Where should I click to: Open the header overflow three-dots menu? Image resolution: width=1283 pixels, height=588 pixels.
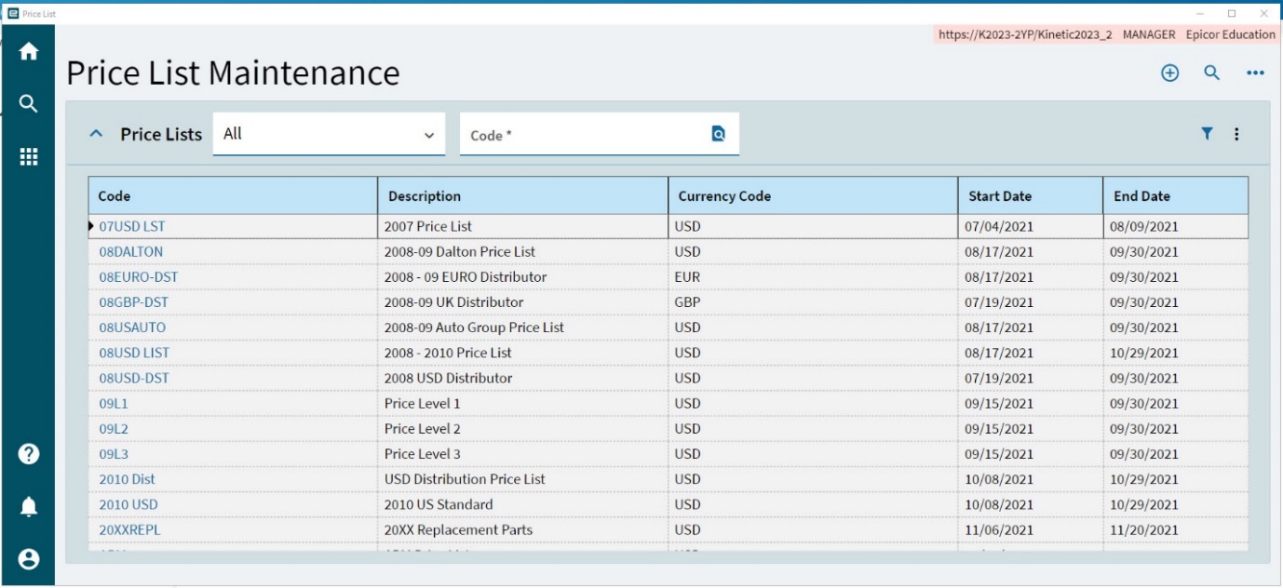click(x=1255, y=73)
